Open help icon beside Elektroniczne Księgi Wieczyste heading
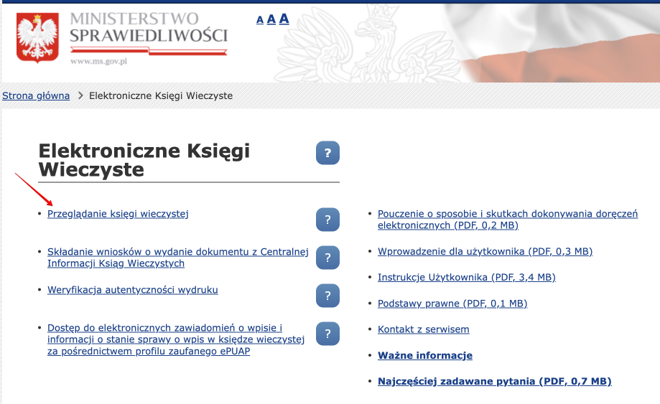This screenshot has height=404, width=660. point(327,153)
